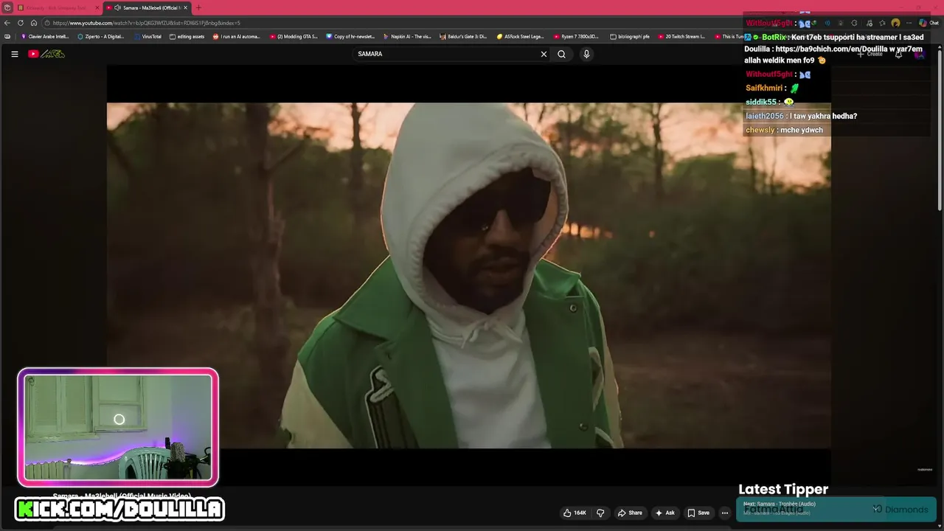
Task: Open the Napkin AI bookmark
Action: pyautogui.click(x=407, y=36)
